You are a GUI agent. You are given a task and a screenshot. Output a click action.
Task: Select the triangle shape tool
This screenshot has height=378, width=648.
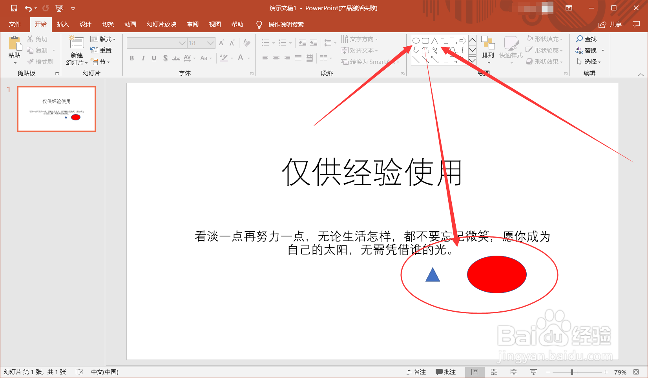[x=435, y=40]
